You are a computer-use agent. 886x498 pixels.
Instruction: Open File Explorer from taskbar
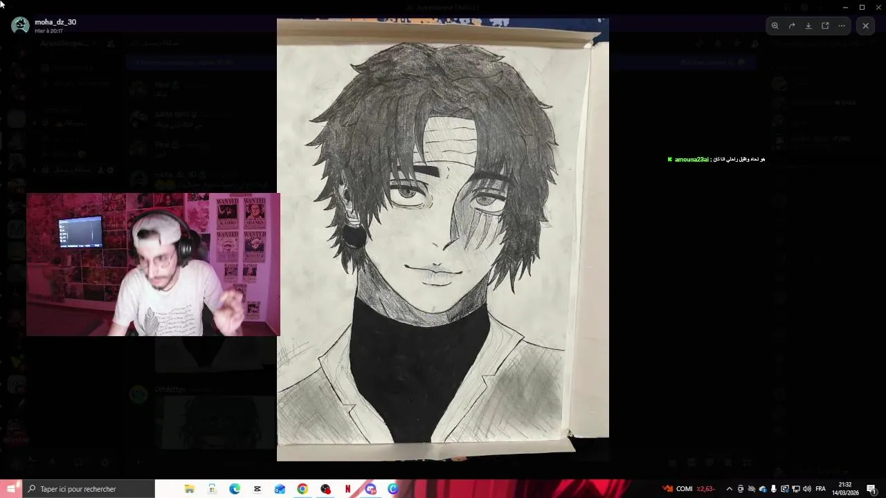pyautogui.click(x=190, y=489)
